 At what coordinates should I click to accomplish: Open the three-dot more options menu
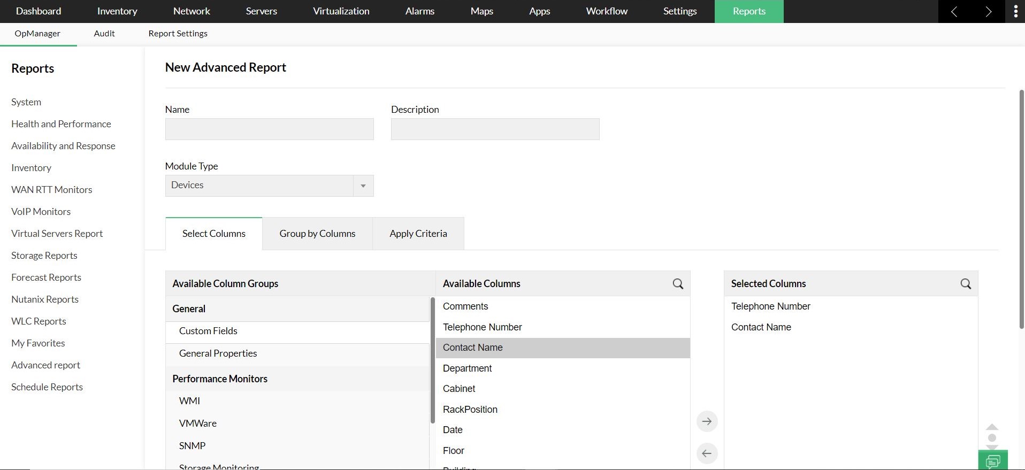[x=1015, y=11]
